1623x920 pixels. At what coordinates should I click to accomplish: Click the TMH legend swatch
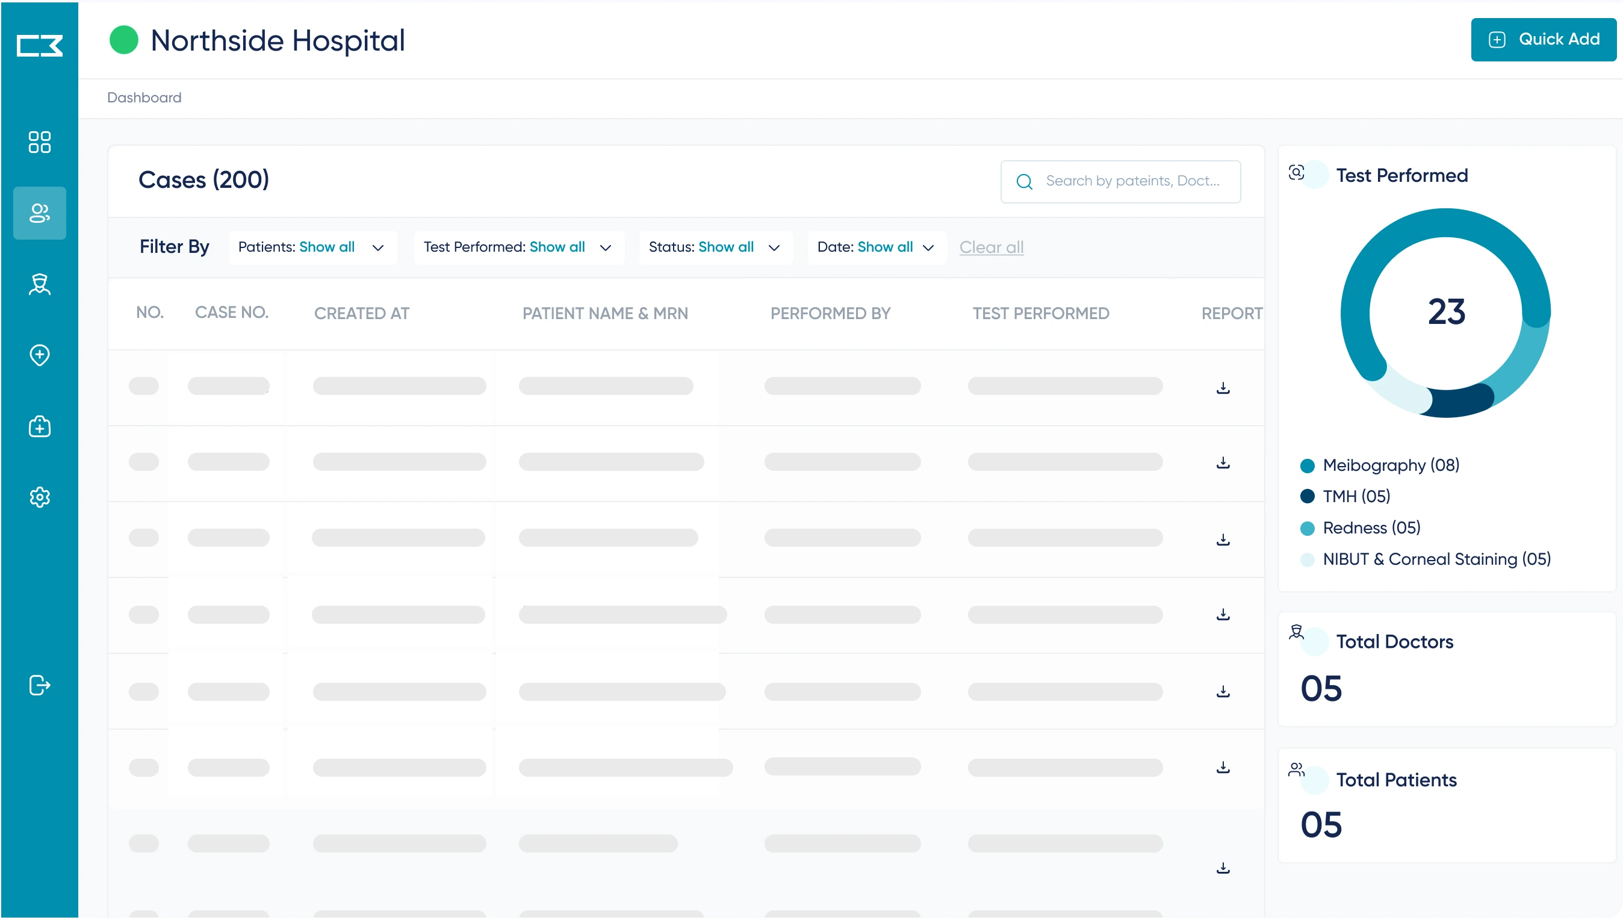point(1307,497)
